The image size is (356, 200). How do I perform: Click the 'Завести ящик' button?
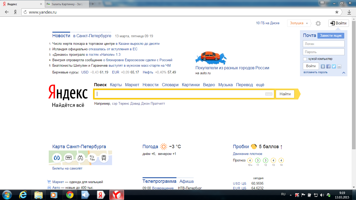point(331,36)
